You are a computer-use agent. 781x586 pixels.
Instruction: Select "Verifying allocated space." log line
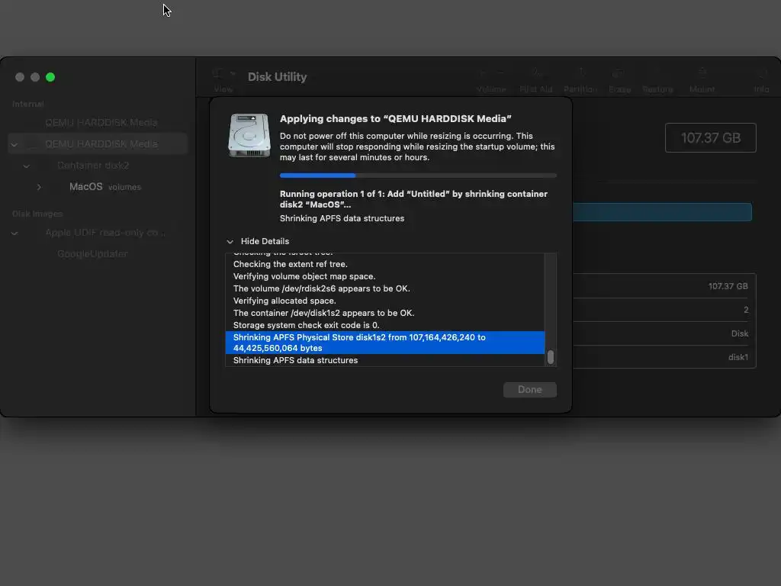(x=284, y=301)
